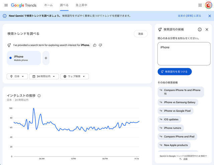Viewport: 214px width, 165px height.
Task: Open the hamburger main menu
Action: click(x=6, y=5)
